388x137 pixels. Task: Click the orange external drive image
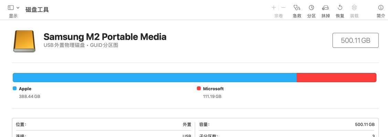tap(24, 41)
